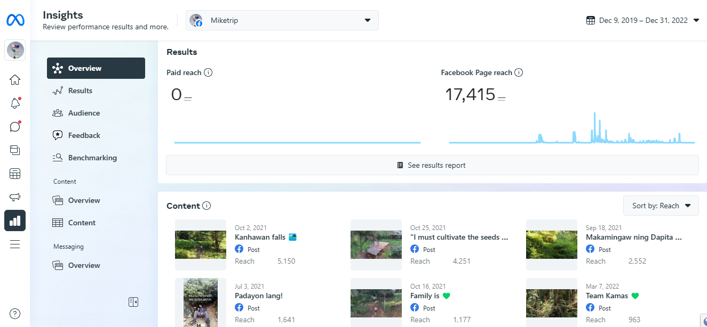Click the Oct 2, 2021 date label

pyautogui.click(x=250, y=228)
